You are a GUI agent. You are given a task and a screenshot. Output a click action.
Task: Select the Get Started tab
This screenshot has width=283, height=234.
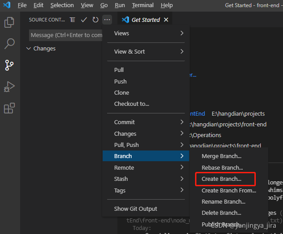click(x=145, y=20)
